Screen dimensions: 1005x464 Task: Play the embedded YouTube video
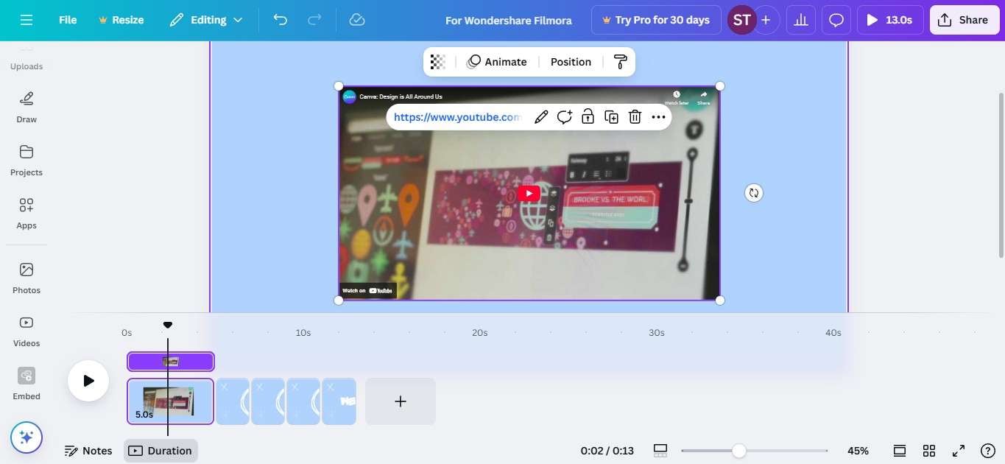coord(528,194)
